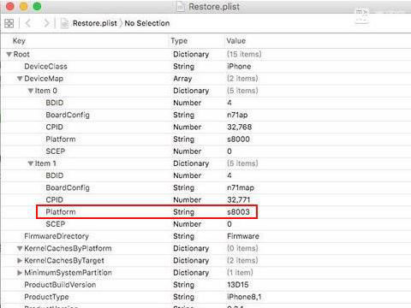This screenshot has height=308, width=411.
Task: Click the document icon in the title bar
Action: (x=181, y=6)
